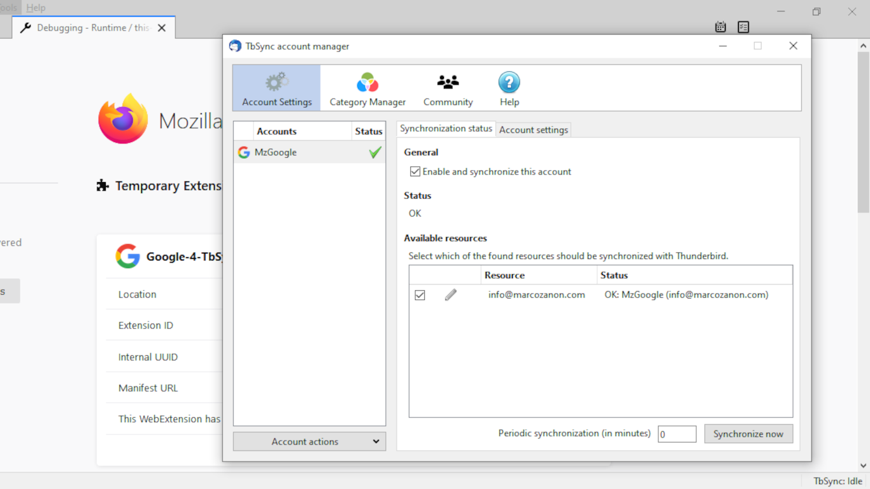Open the Category Manager
The width and height of the screenshot is (870, 489).
tap(367, 88)
